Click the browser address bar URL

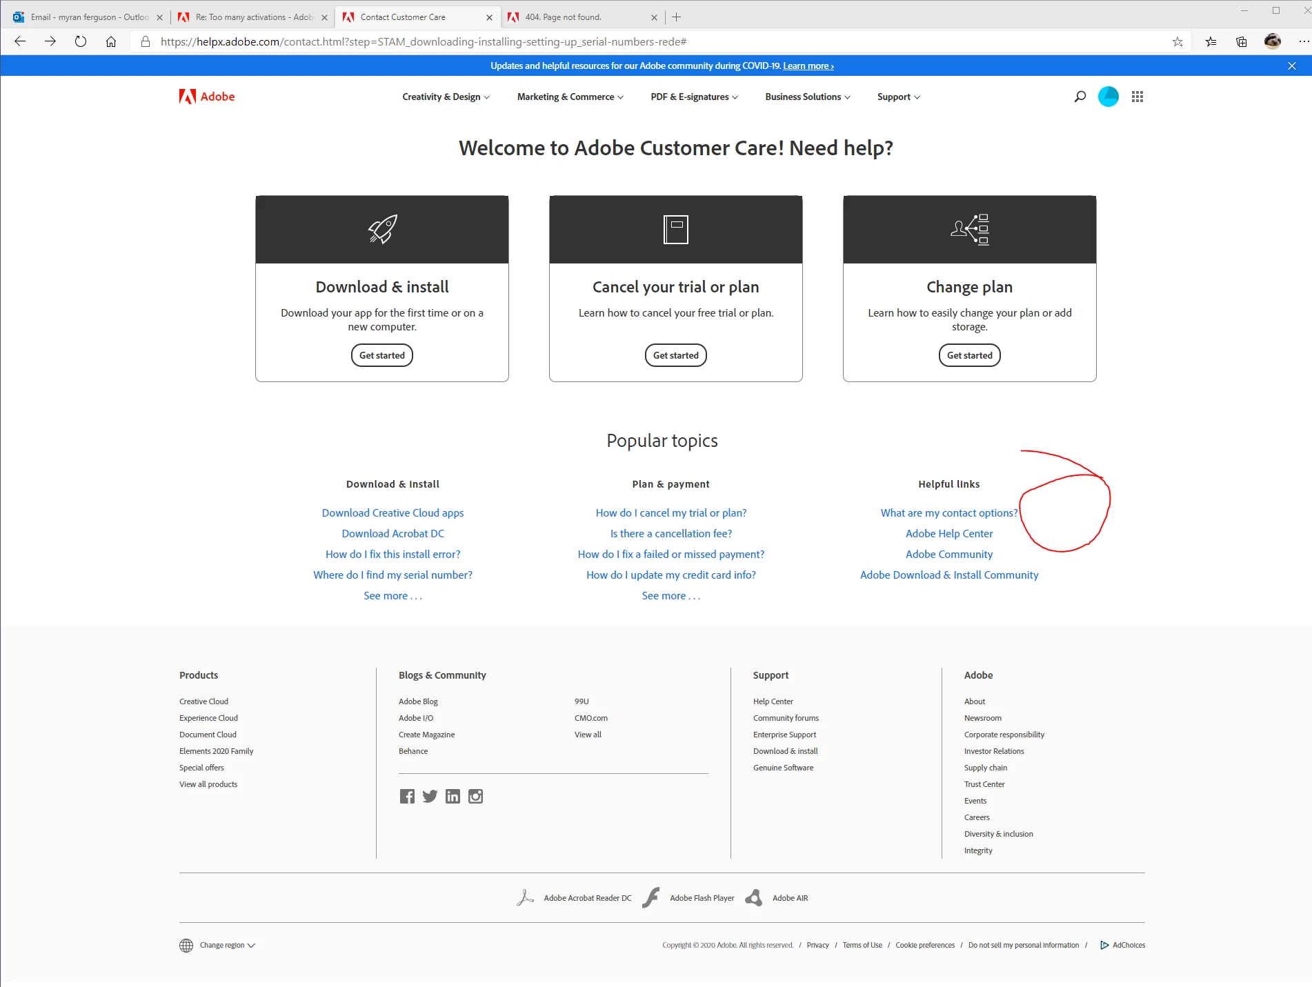tap(424, 41)
